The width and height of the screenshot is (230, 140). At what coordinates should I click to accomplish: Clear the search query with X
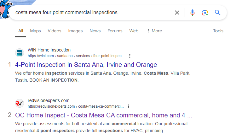[177, 13]
